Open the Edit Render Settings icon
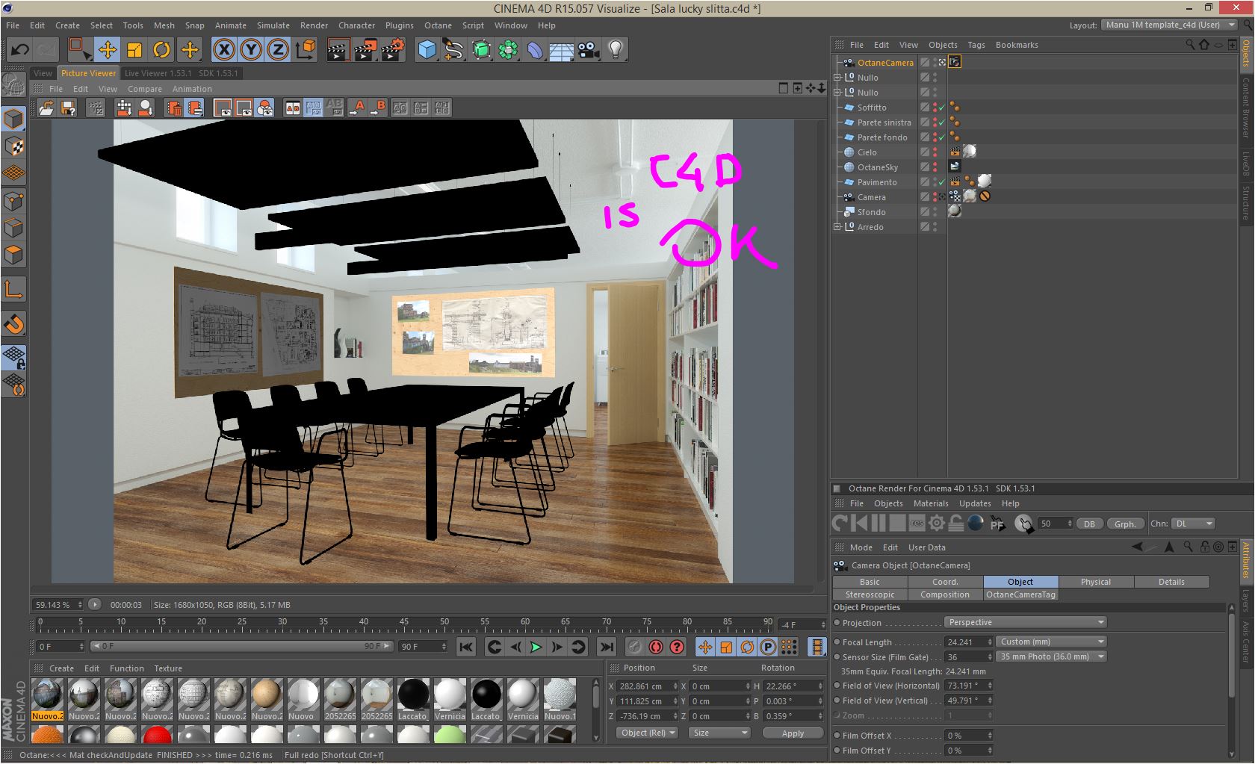 [x=393, y=50]
